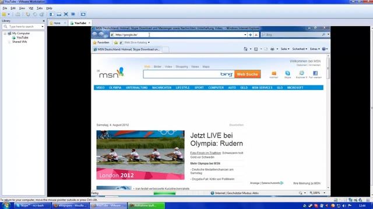Viewport: 373px width, 209px height.
Task: Click the send Ctrl+Alt+Del toolbar icon
Action: pos(18,14)
